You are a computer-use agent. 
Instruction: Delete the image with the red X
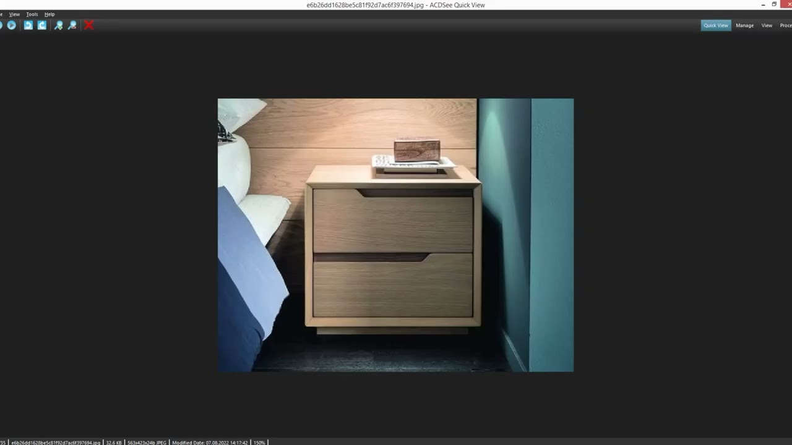(x=88, y=25)
